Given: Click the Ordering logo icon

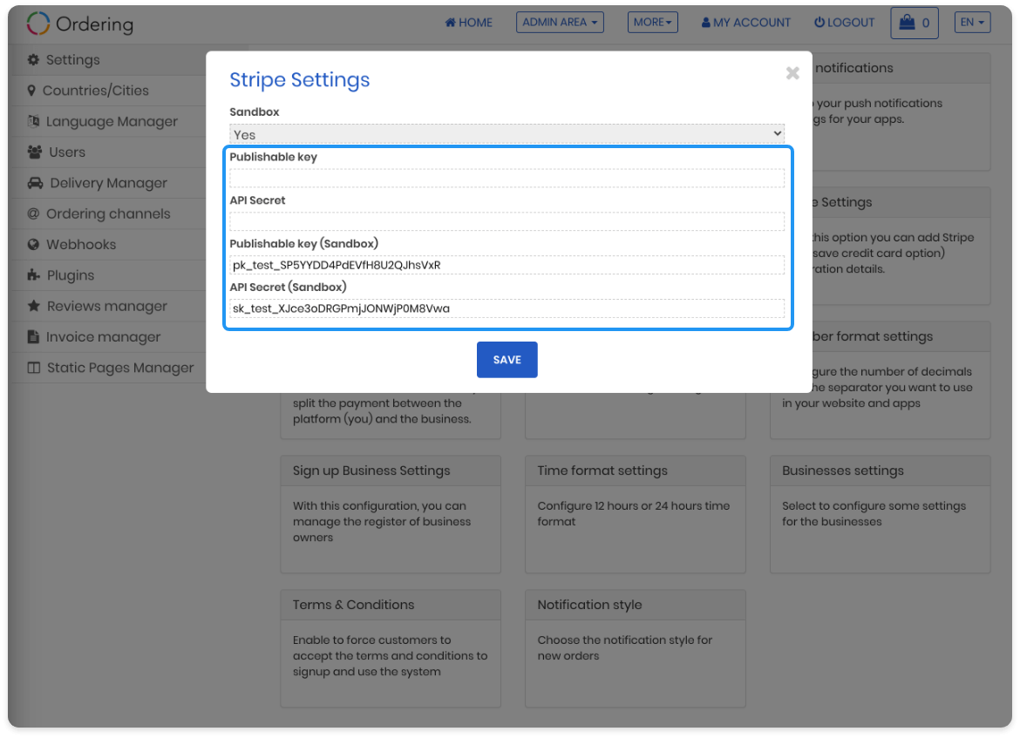Looking at the screenshot, I should (x=38, y=24).
